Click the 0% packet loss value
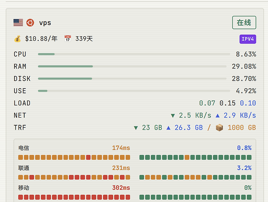268x202 pixels. 248,188
